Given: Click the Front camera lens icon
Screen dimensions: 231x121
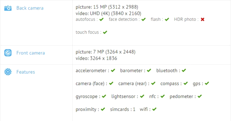Looking at the screenshot, I should coord(8,53).
